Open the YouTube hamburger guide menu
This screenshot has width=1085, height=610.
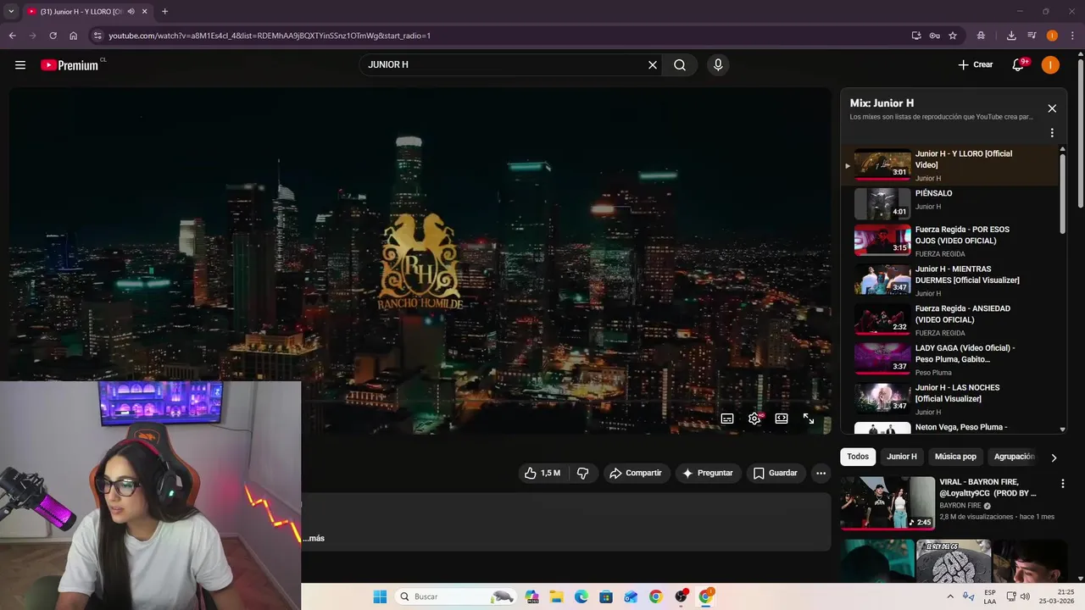coord(20,64)
